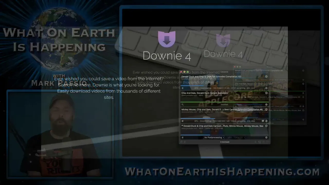
Task: Remove the Full Episodes Compilation HD download
Action: click(266, 77)
